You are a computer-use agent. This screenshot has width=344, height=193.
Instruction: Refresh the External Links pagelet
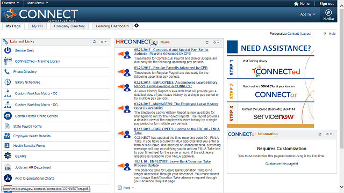pyautogui.click(x=95, y=42)
